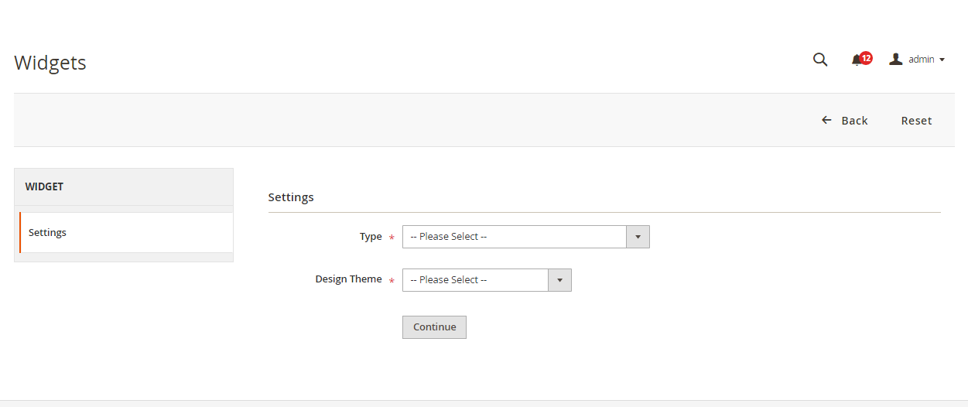Click the left arrow icon beside Back
Viewport: 968px width, 407px height.
pyautogui.click(x=826, y=121)
